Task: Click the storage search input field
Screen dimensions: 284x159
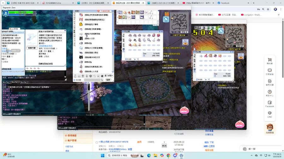Action: [92, 80]
